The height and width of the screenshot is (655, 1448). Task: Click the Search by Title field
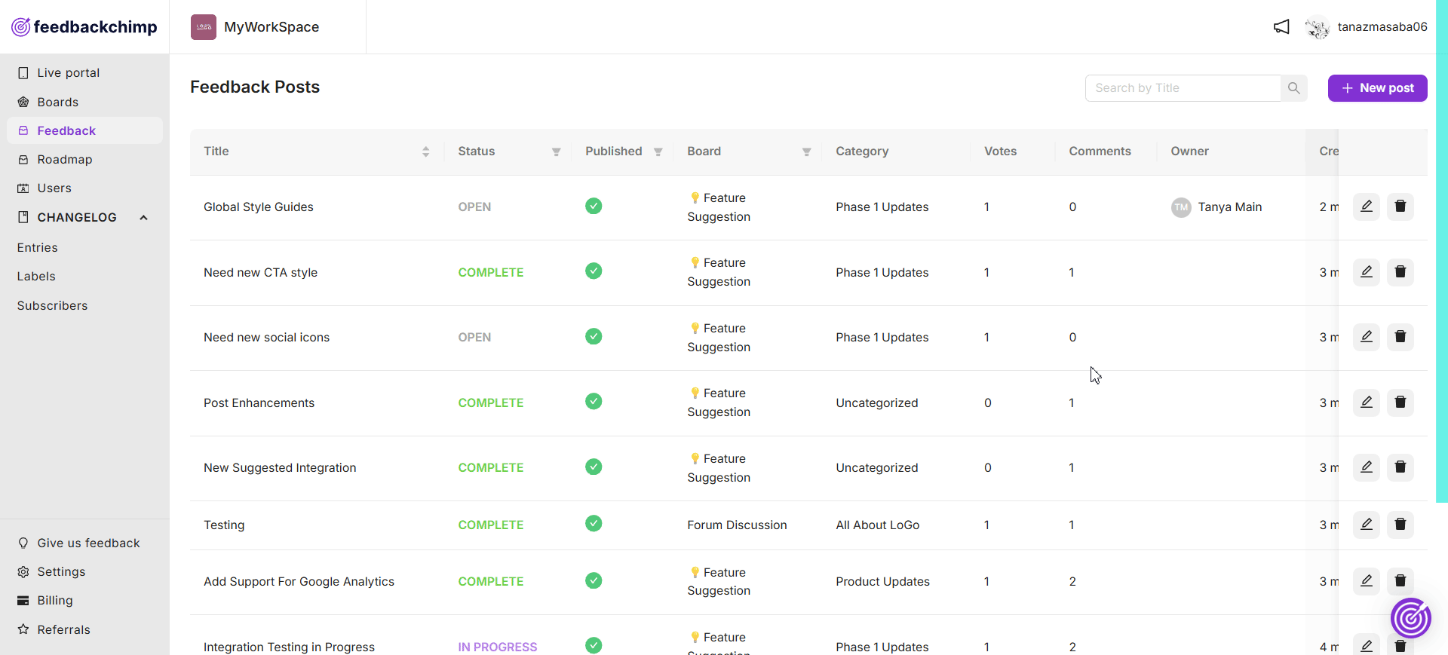(x=1183, y=88)
